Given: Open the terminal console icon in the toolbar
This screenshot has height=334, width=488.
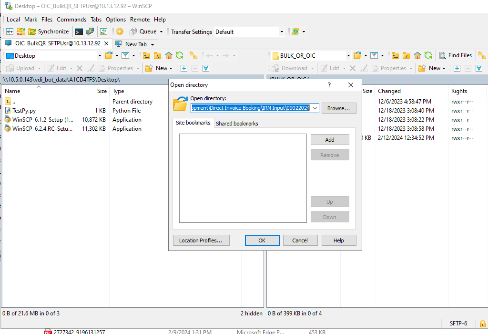Looking at the screenshot, I should pos(79,31).
